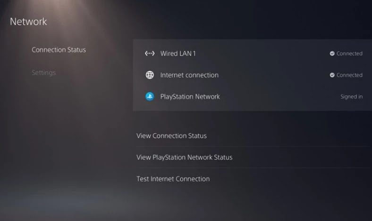Click the checkmark icon beside Internet connection Connected
372x221 pixels.
tap(332, 75)
